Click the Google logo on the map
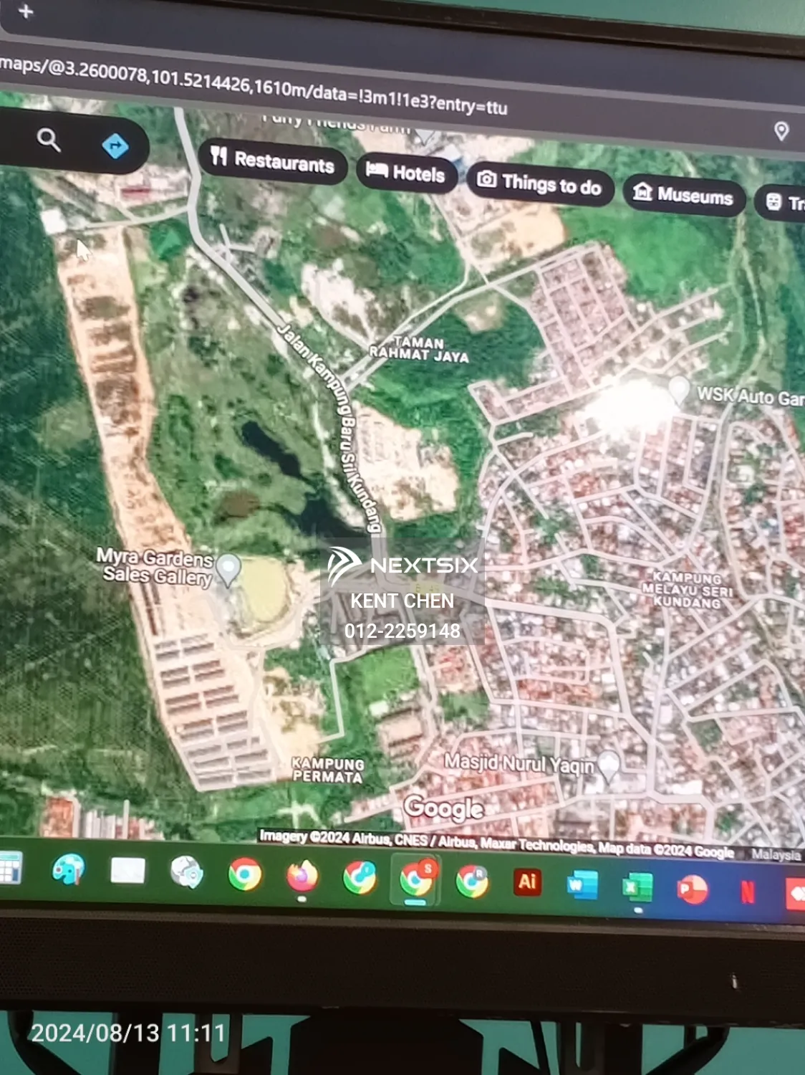Image resolution: width=805 pixels, height=1075 pixels. click(444, 808)
